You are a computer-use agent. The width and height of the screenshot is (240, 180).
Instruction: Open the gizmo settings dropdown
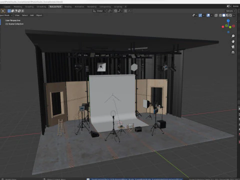coord(203,15)
